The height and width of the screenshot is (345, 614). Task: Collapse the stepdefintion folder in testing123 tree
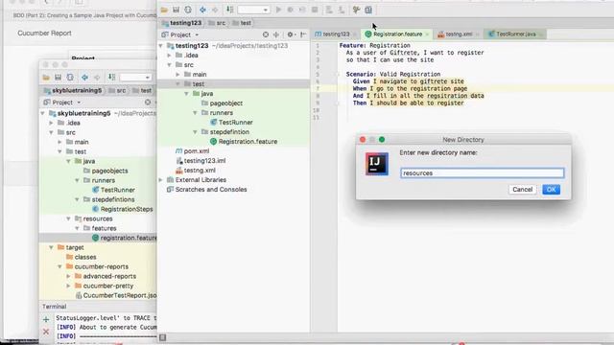click(x=195, y=132)
